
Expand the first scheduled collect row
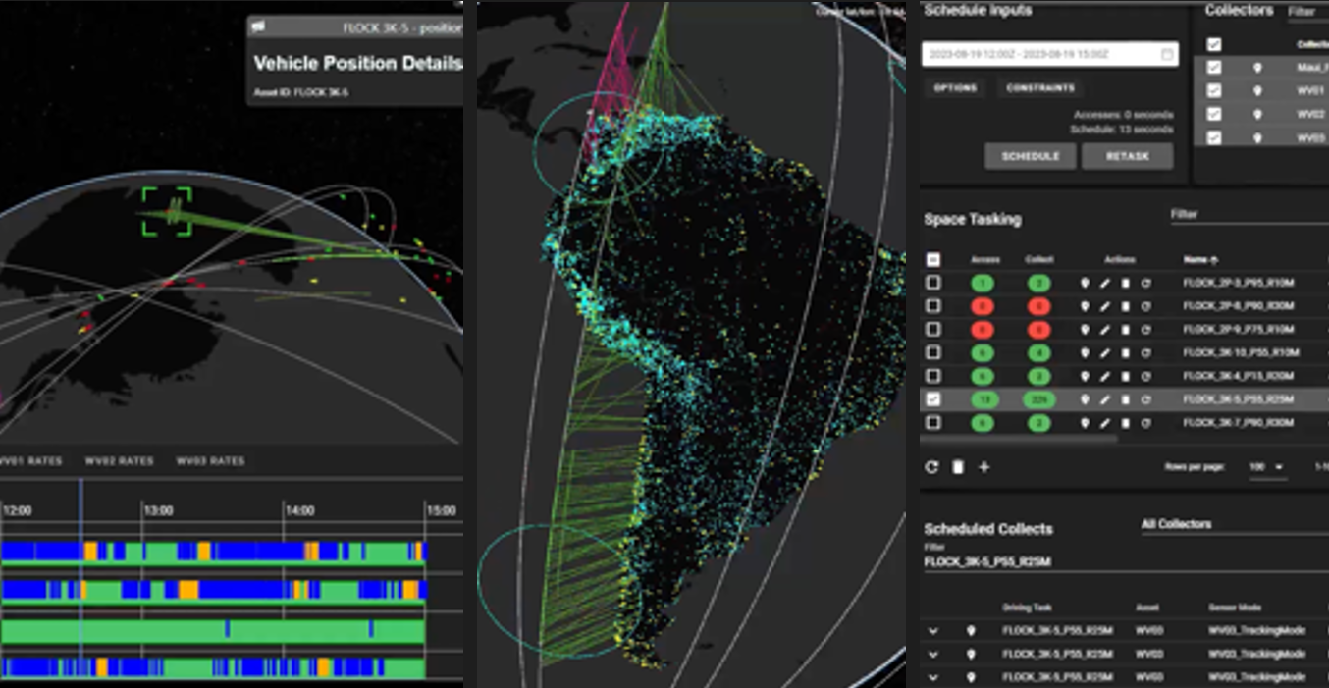click(x=932, y=631)
